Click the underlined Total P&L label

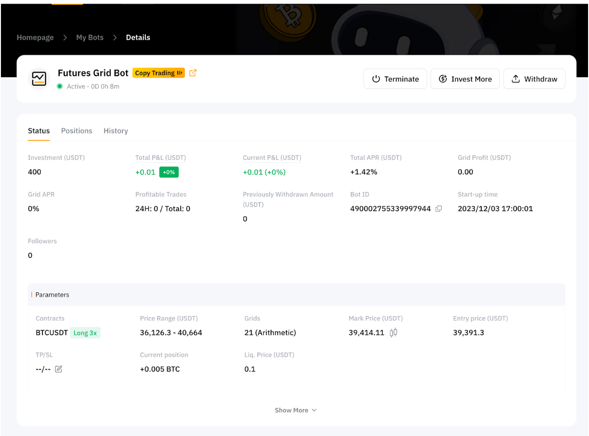point(160,158)
